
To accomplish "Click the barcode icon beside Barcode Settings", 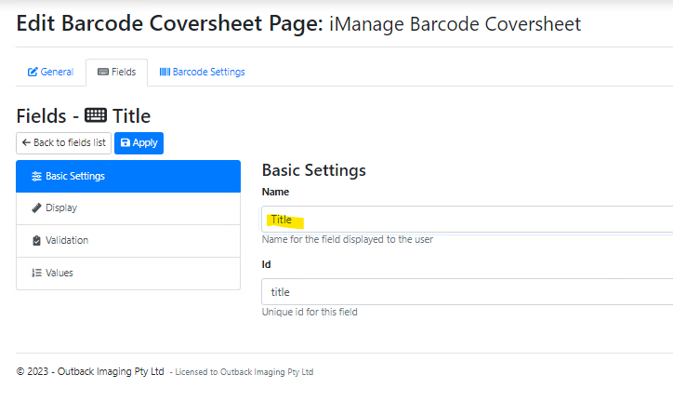I will pyautogui.click(x=165, y=73).
